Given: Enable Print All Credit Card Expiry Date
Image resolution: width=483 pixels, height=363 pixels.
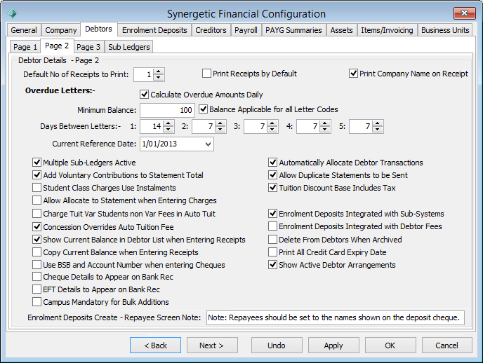Looking at the screenshot, I should 272,252.
